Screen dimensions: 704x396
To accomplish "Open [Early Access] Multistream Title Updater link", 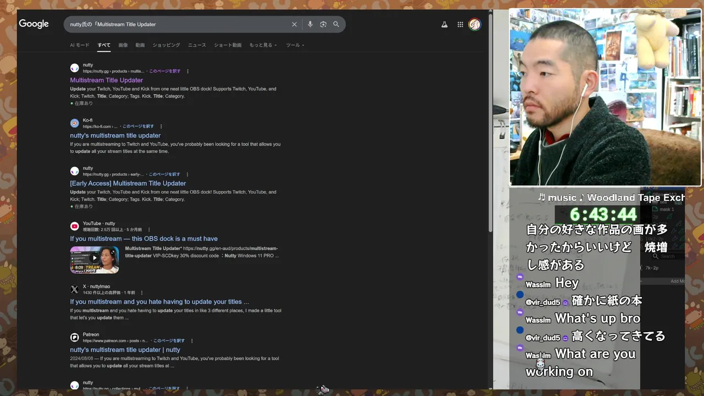I will coord(128,183).
